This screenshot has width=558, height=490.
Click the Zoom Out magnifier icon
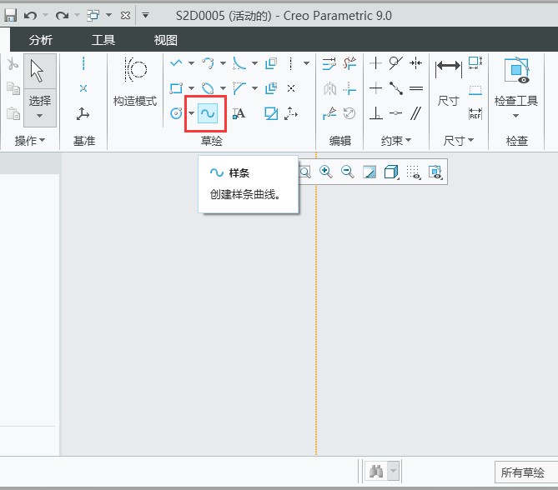[347, 172]
